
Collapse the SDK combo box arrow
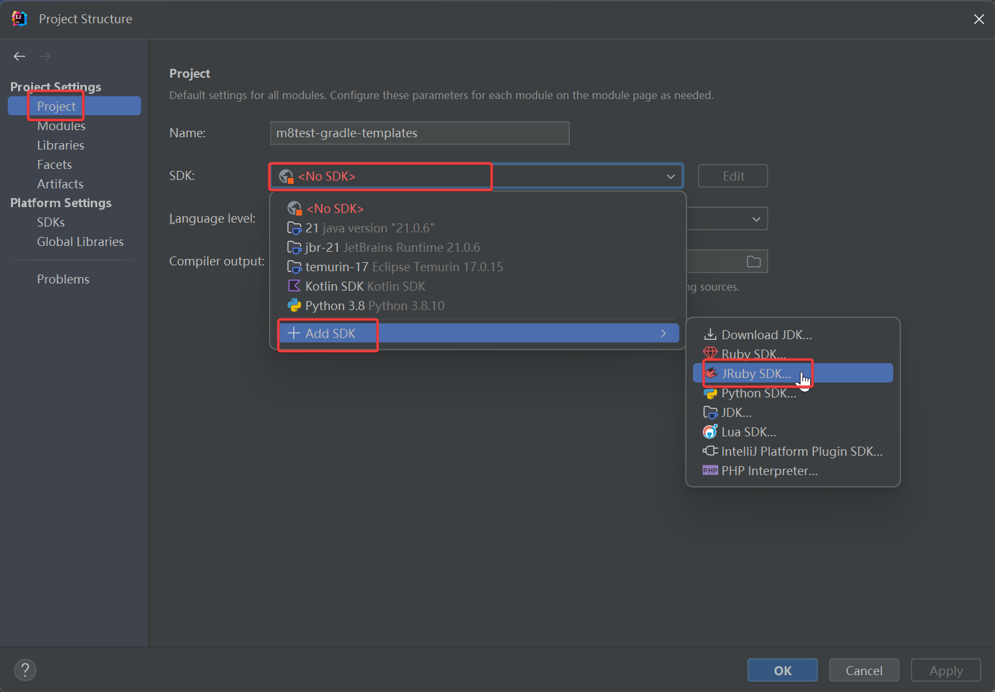pos(670,176)
